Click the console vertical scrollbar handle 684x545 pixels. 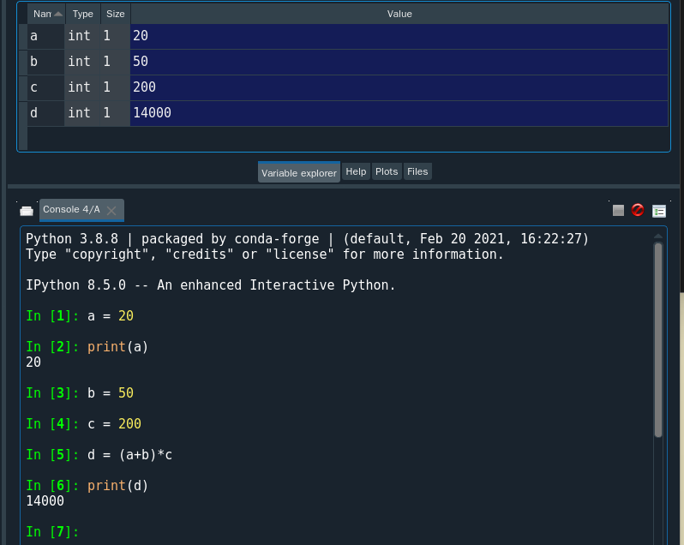[658, 340]
